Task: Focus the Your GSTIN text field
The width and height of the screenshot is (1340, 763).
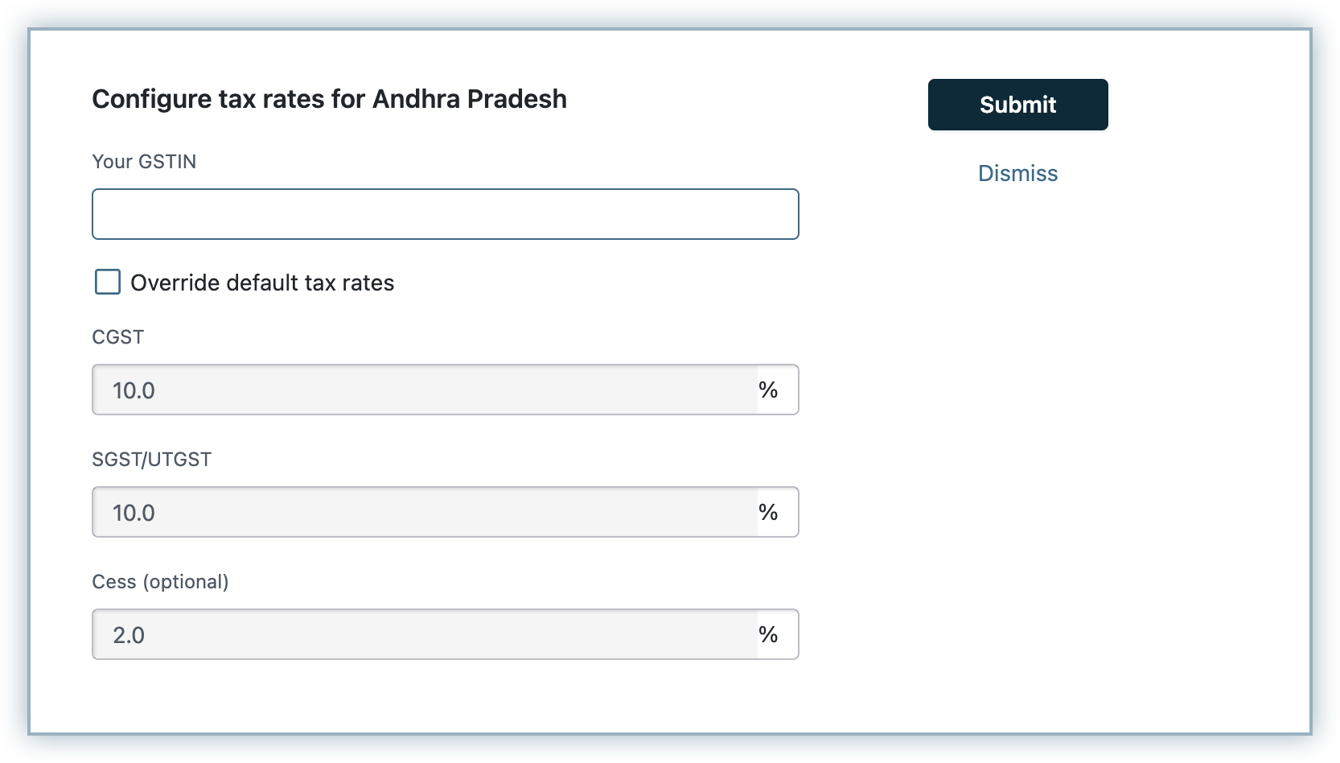Action: pos(445,214)
